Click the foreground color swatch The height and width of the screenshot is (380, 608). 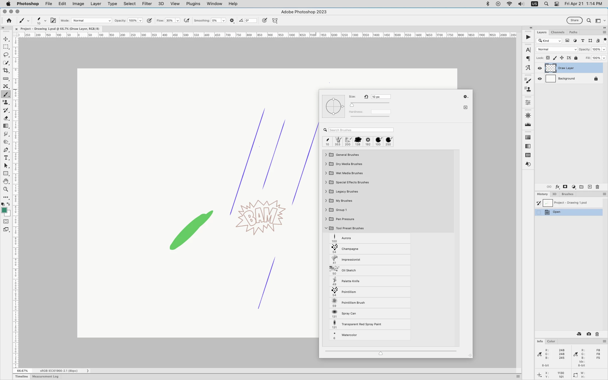[4, 210]
